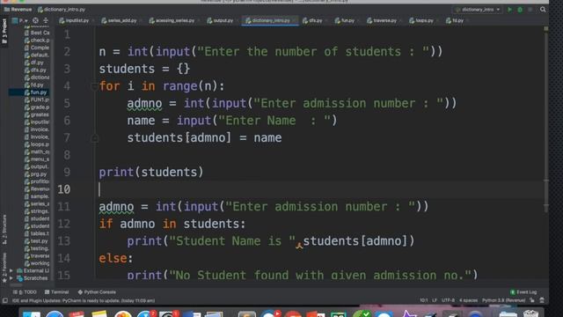Viewport: 563px width, 317px height.
Task: Select fd.py in project tree
Action: pos(34,85)
